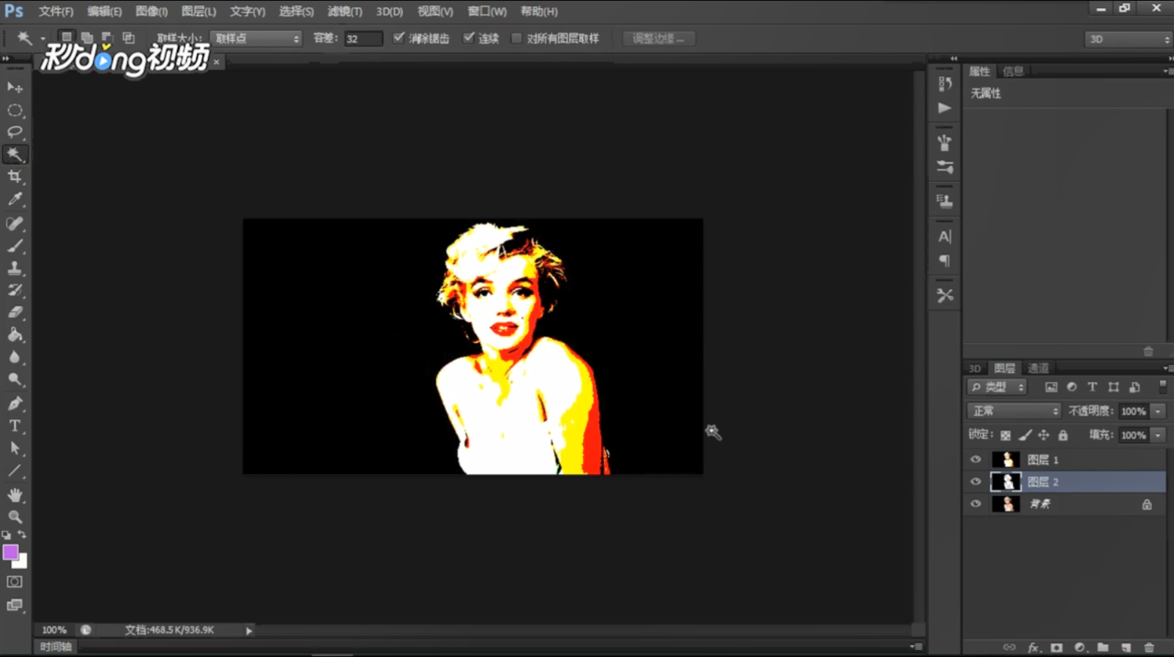Link layers chain icon
This screenshot has width=1174, height=657.
point(1009,647)
